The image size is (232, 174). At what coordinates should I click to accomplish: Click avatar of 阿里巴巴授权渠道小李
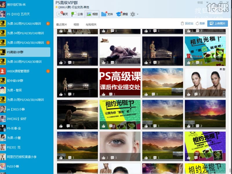pos(3,157)
